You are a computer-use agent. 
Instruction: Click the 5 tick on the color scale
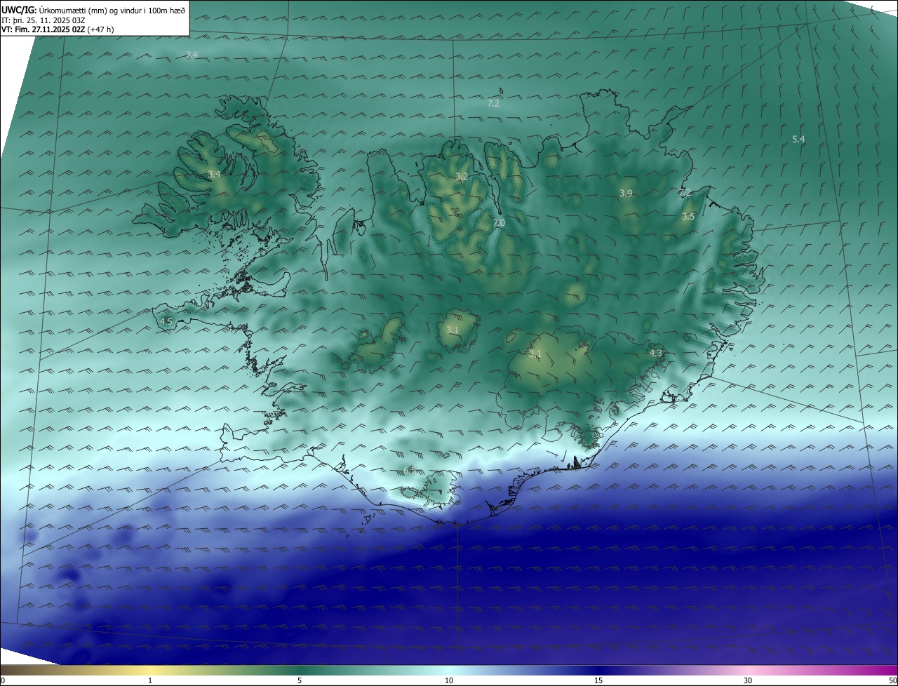[x=300, y=680]
